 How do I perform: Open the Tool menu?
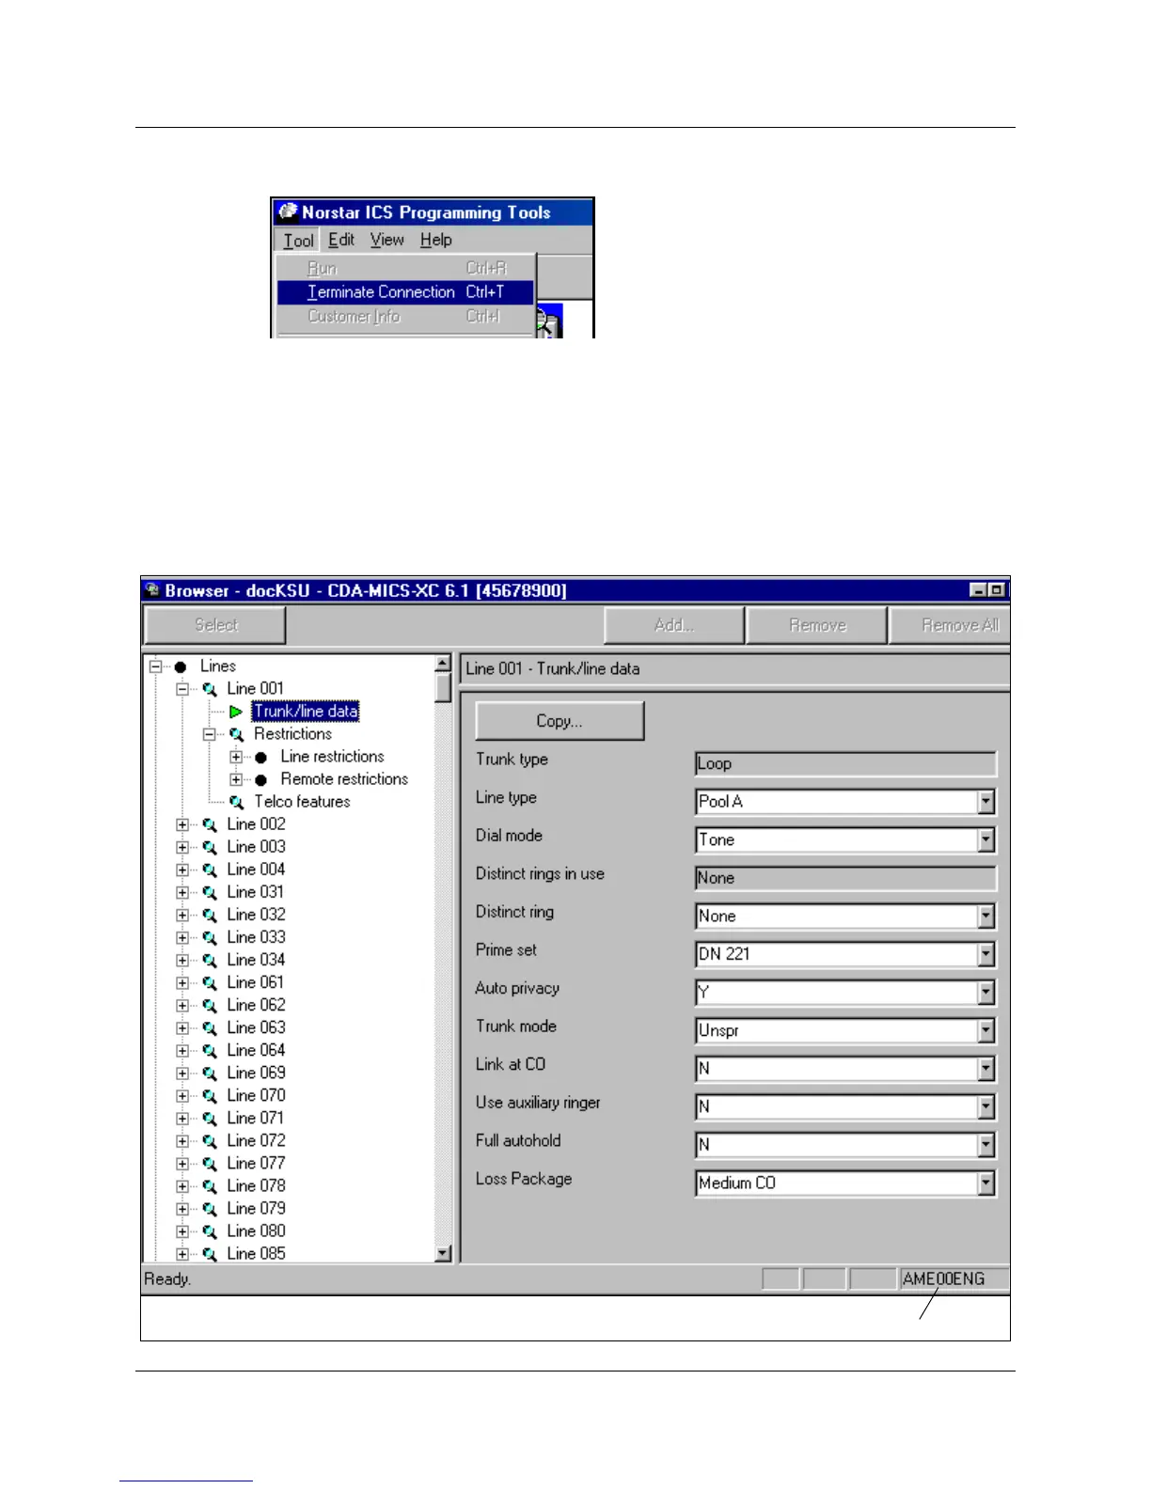coord(298,241)
